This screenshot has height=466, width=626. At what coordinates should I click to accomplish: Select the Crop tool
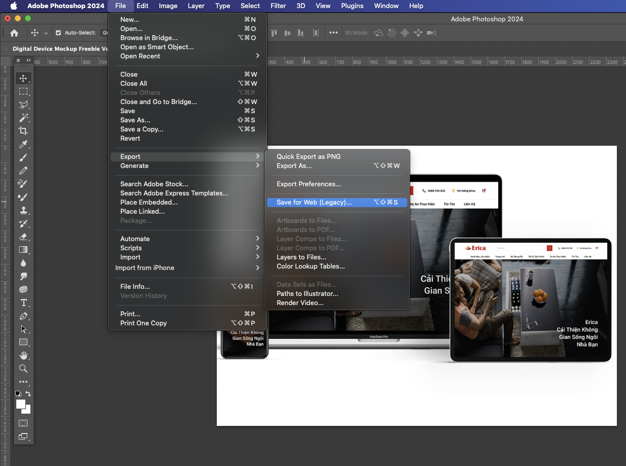pos(23,131)
